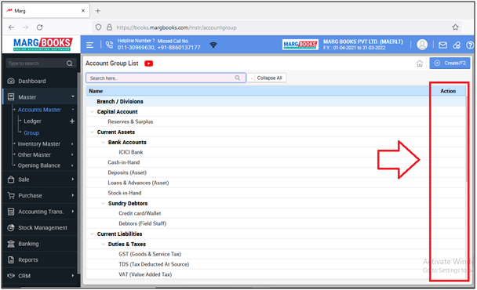Click the browser address bar URL
The width and height of the screenshot is (477, 290).
(x=177, y=27)
